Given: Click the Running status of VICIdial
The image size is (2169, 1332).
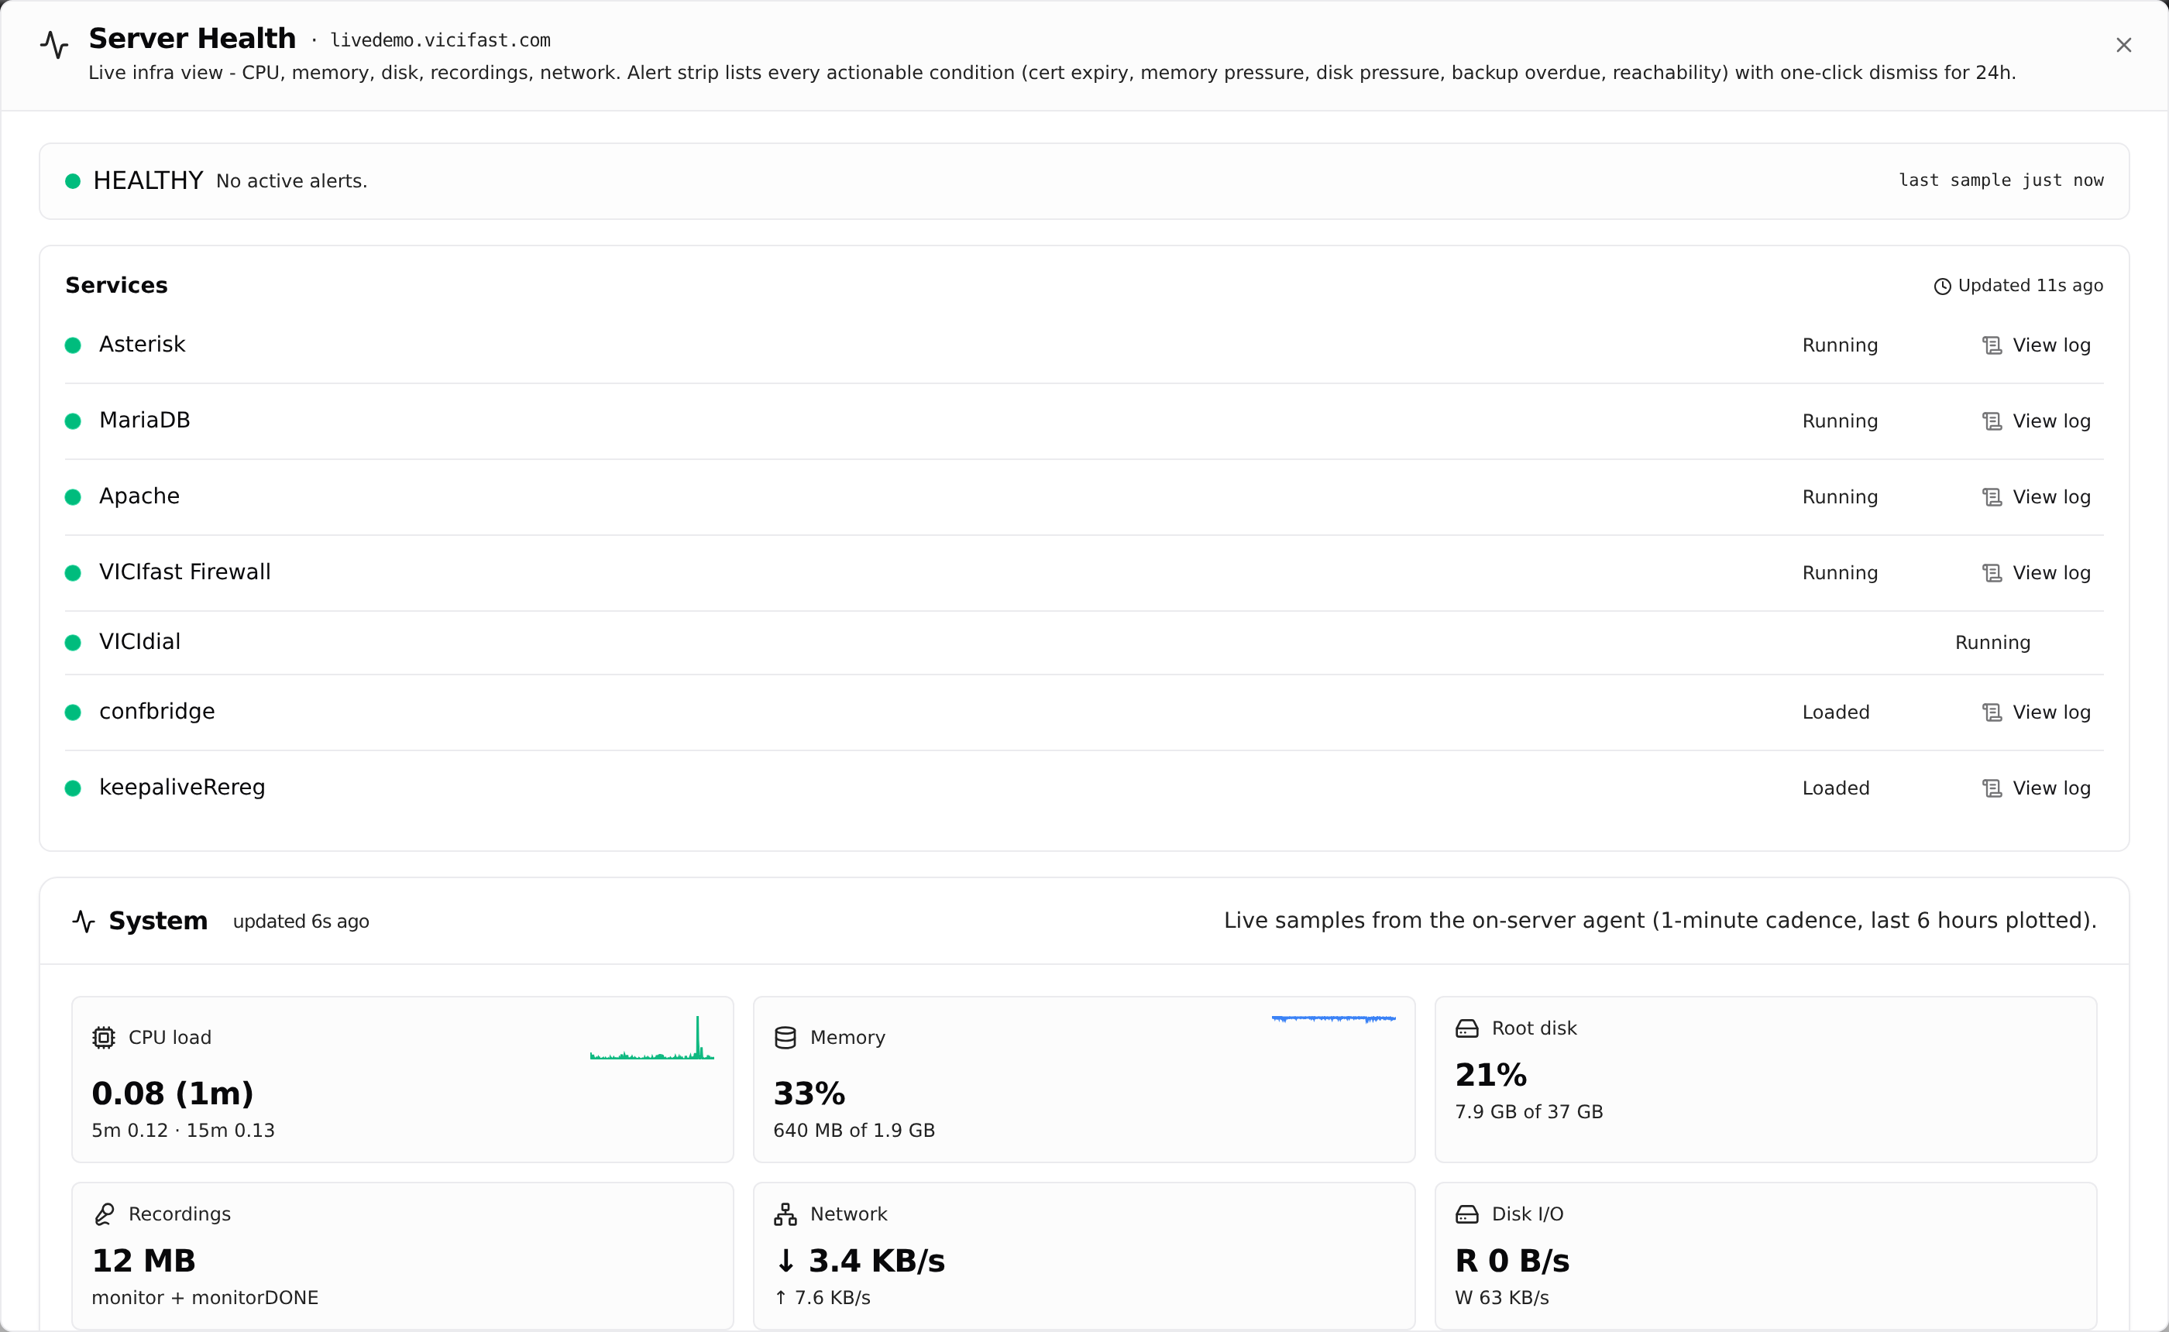Looking at the screenshot, I should coord(1993,642).
